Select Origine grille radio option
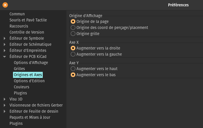This screenshot has width=203, height=128. tap(73, 34)
